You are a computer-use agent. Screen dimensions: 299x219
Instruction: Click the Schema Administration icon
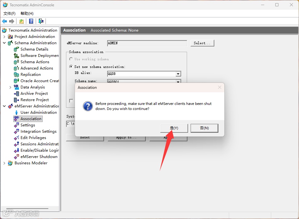click(10, 43)
